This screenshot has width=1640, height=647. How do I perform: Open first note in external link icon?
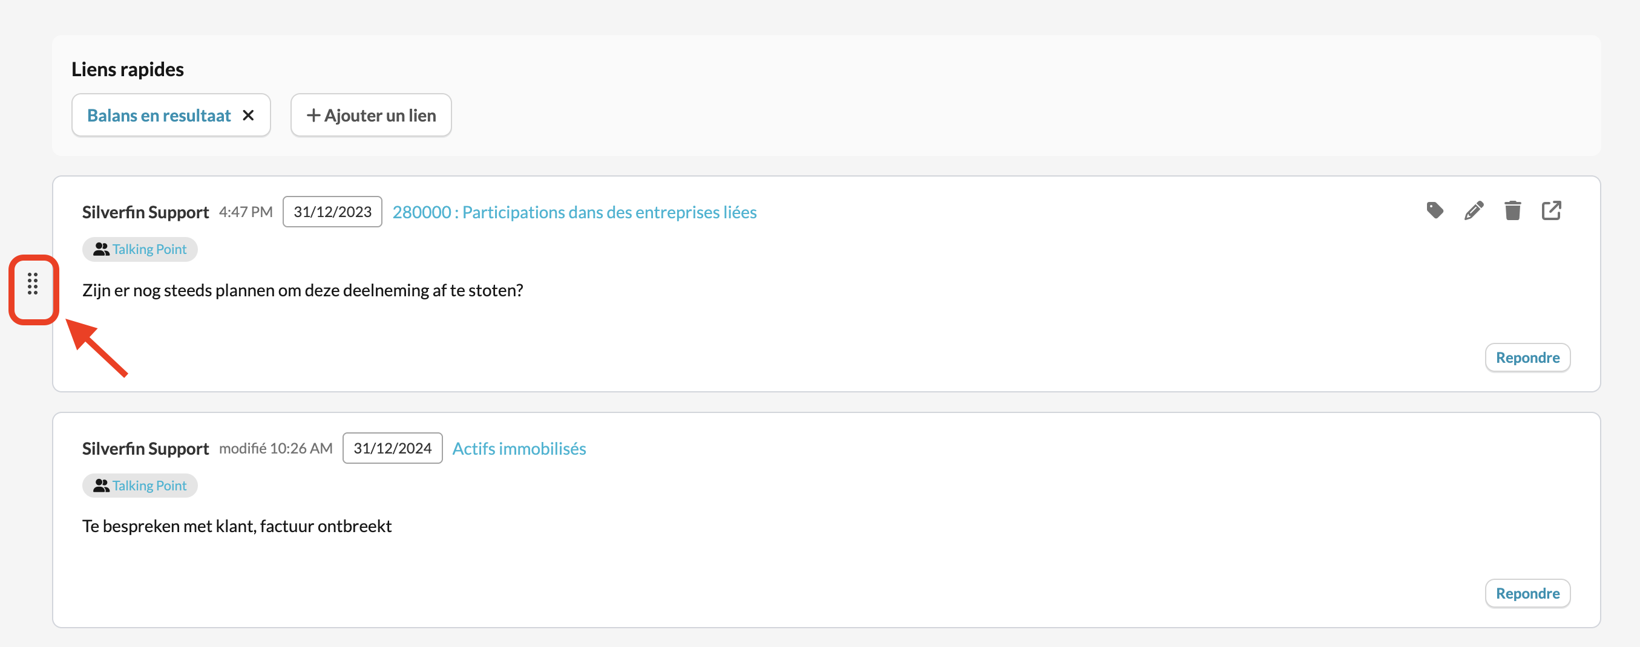(x=1552, y=210)
